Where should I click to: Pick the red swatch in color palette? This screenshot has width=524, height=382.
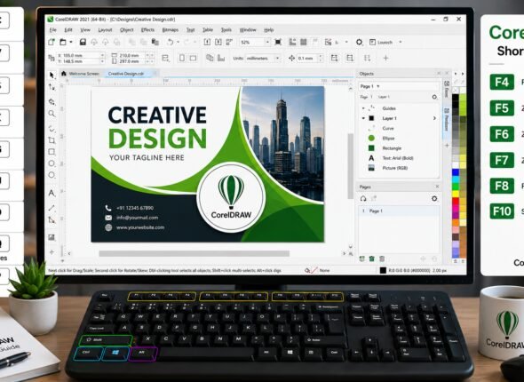(x=456, y=201)
